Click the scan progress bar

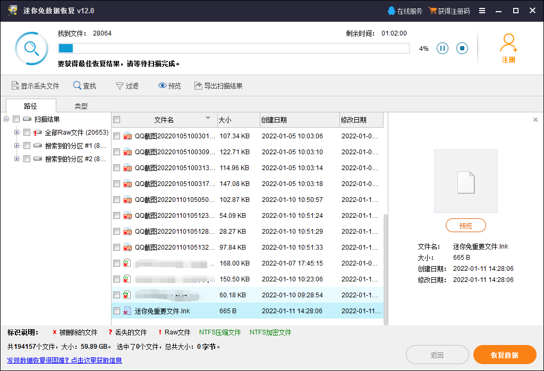coord(234,48)
